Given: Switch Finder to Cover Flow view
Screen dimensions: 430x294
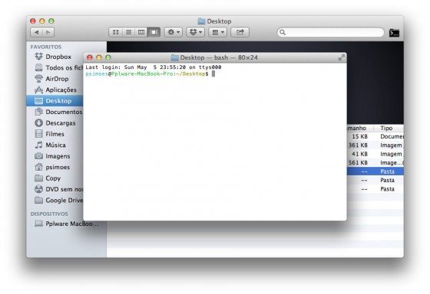Looking at the screenshot, I should coord(154,32).
